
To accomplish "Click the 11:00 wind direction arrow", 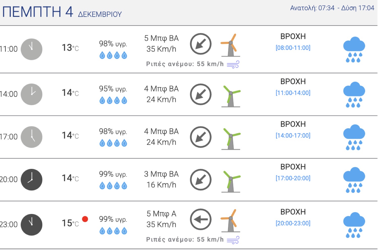I will tap(201, 44).
